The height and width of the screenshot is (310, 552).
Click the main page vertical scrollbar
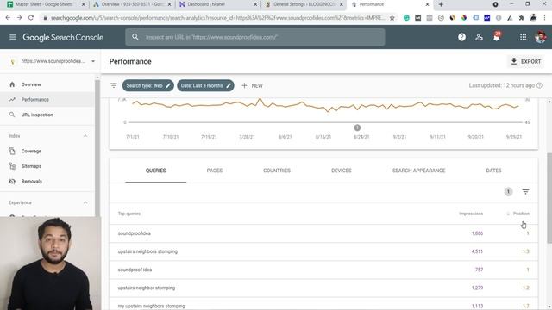(x=549, y=198)
